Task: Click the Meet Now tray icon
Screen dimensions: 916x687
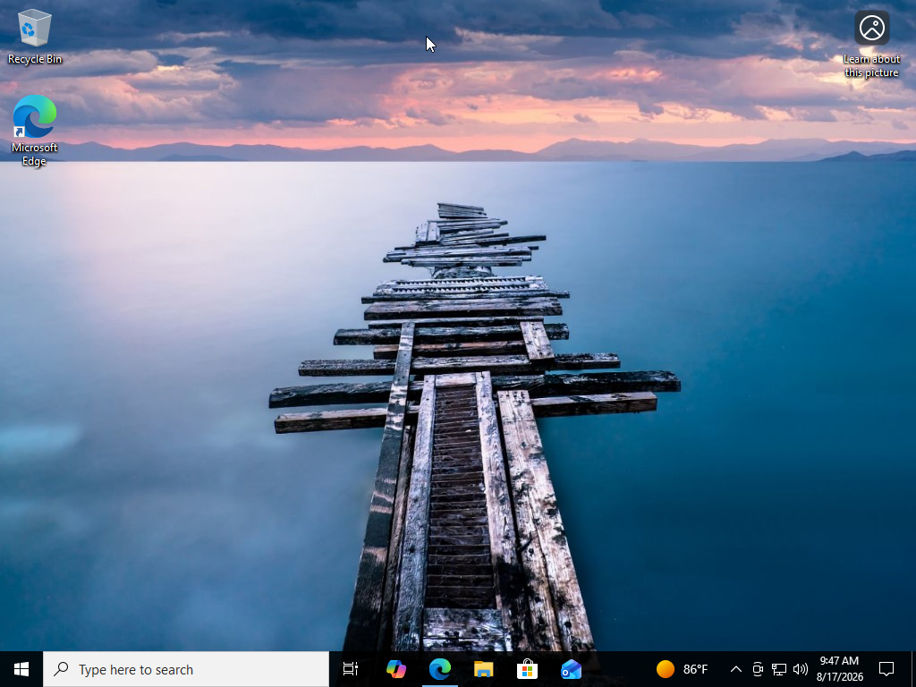Action: pyautogui.click(x=758, y=669)
